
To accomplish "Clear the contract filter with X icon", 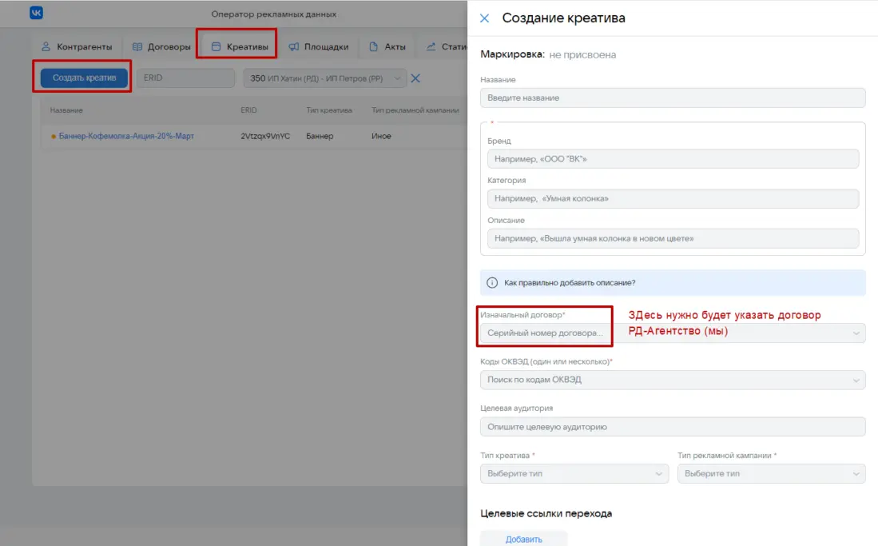I will [x=415, y=78].
